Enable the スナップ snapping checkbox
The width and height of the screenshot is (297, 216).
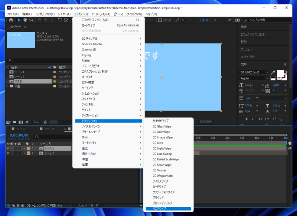coord(160,20)
